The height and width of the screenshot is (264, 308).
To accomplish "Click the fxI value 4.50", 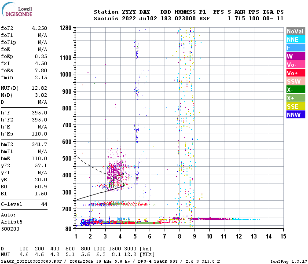I will click(x=41, y=64).
